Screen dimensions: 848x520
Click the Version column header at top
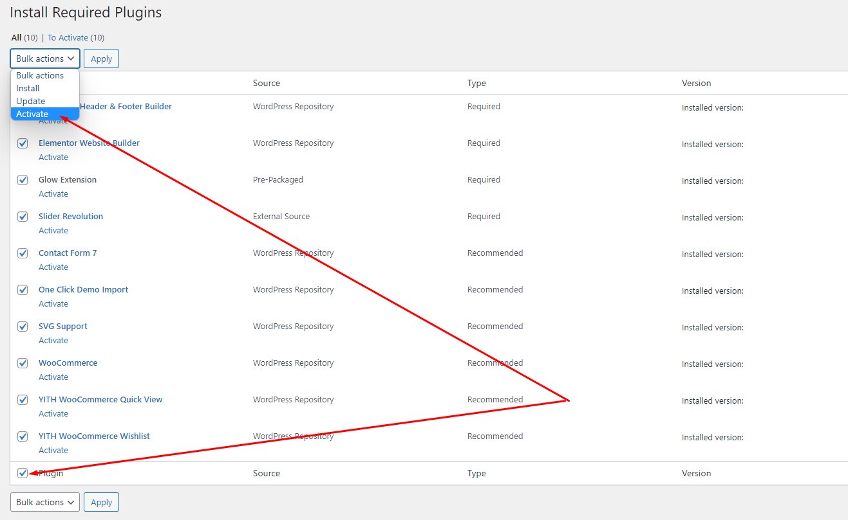[x=697, y=83]
